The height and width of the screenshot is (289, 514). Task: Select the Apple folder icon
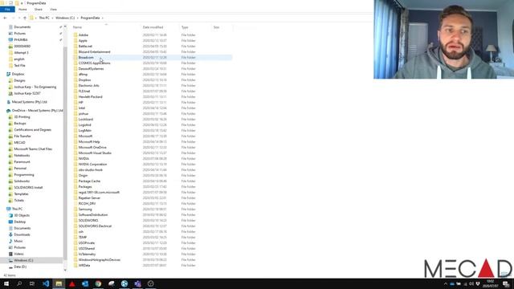pos(75,41)
